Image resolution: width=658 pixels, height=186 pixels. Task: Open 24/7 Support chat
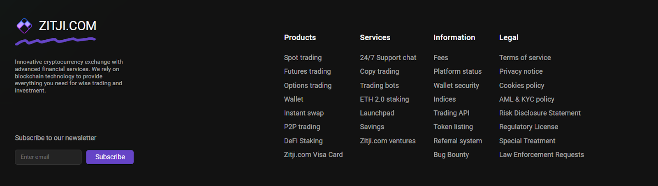click(388, 58)
